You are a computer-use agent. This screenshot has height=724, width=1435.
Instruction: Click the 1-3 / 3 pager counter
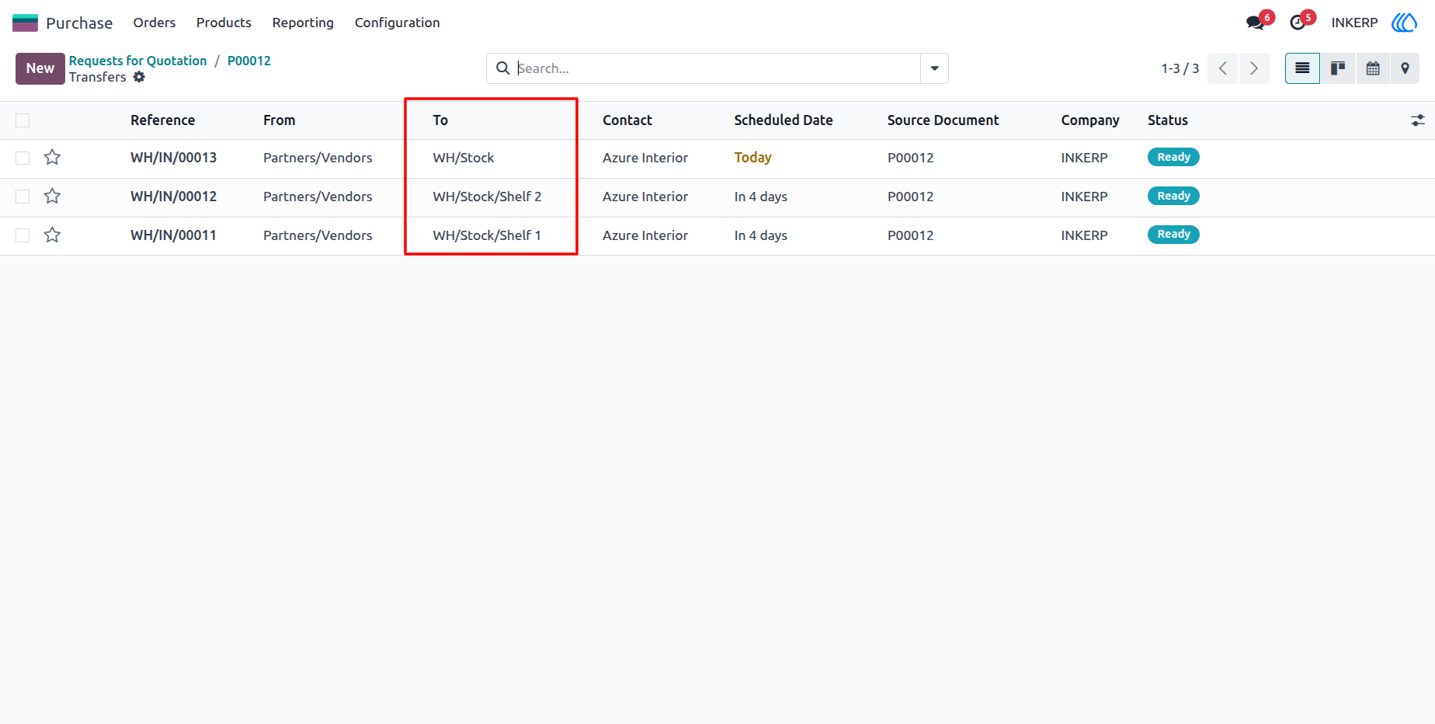point(1180,68)
